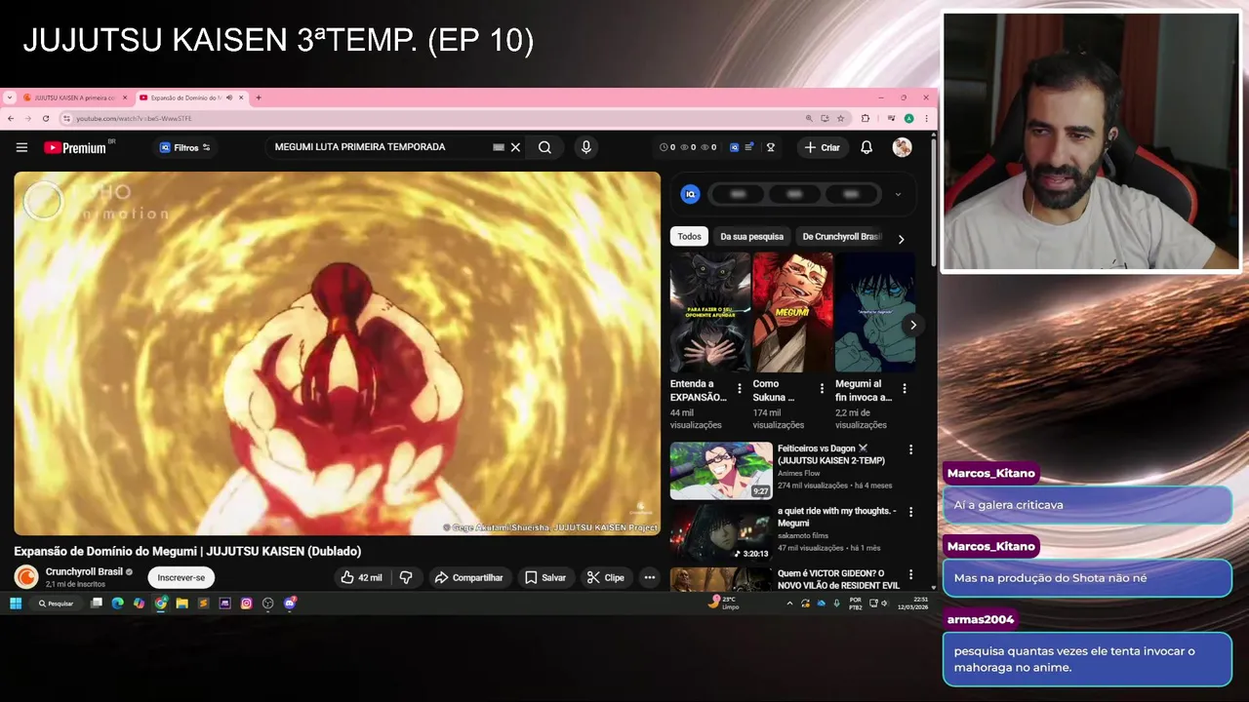Open browser extensions puzzle icon
The height and width of the screenshot is (702, 1249).
coord(865,118)
